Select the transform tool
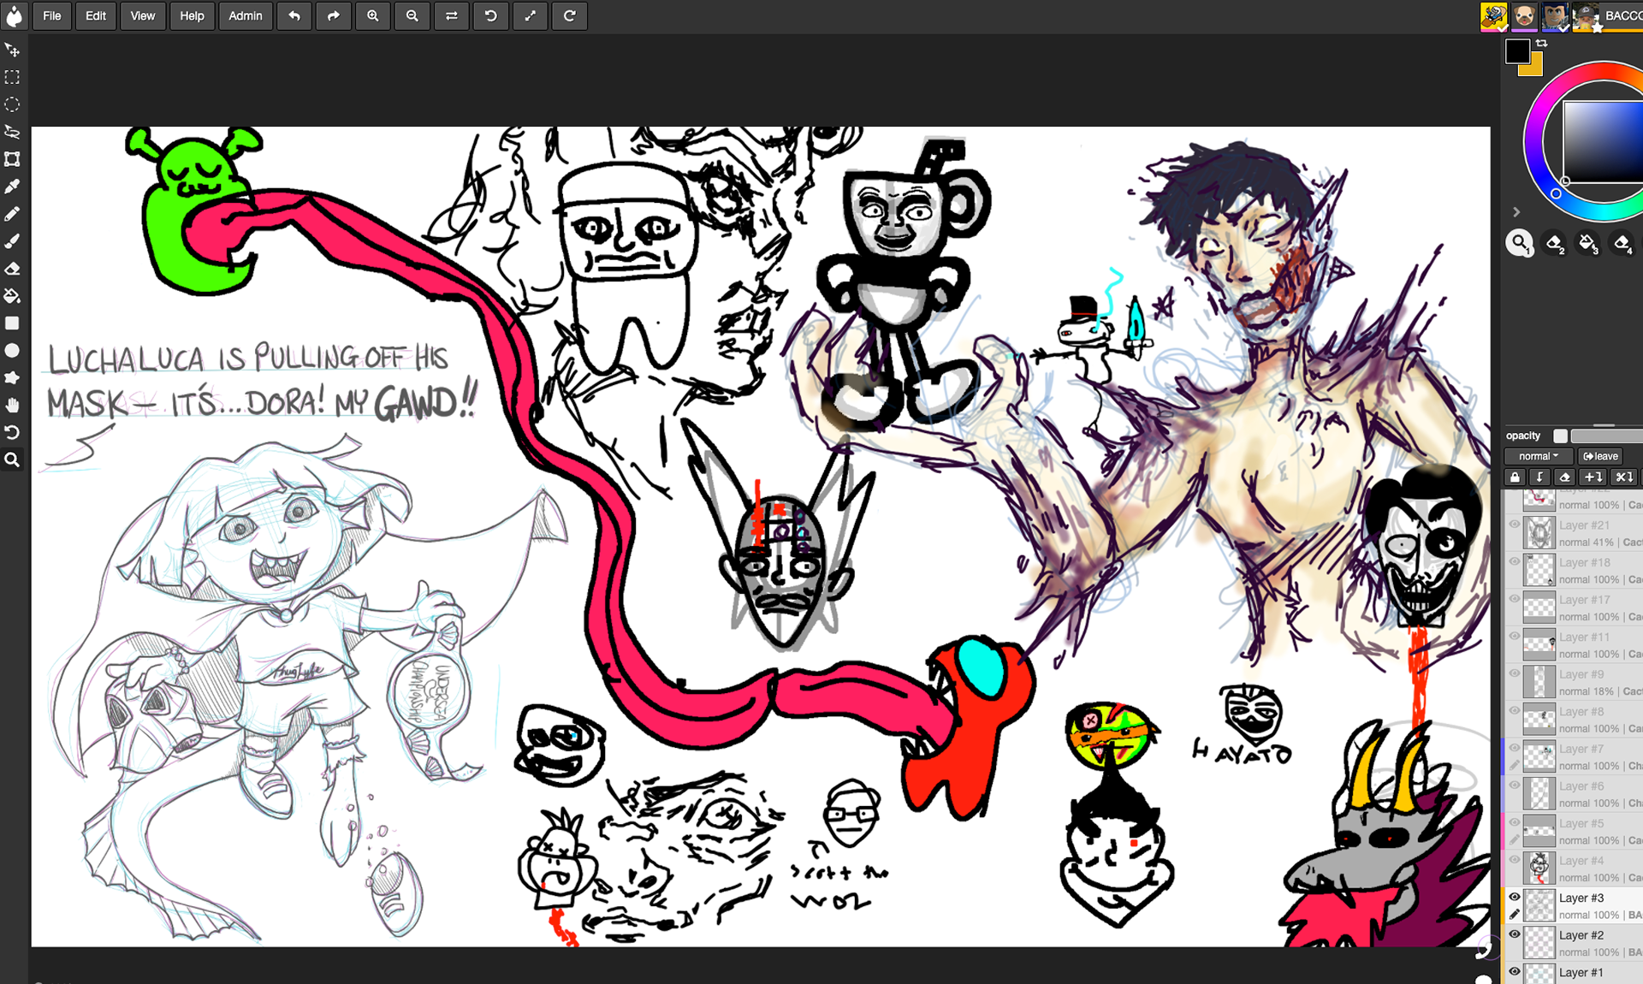This screenshot has width=1643, height=984. [12, 159]
